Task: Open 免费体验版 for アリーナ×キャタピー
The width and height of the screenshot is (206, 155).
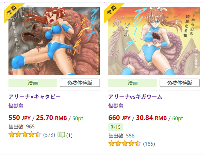Action: click(80, 83)
